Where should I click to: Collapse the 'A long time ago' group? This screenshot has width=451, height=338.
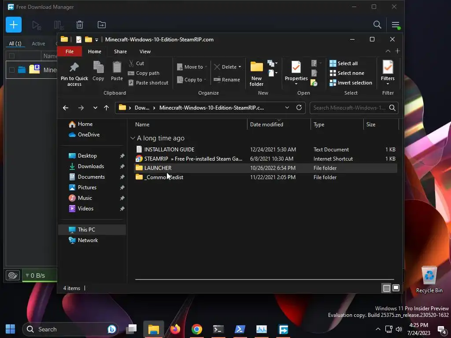pos(133,138)
